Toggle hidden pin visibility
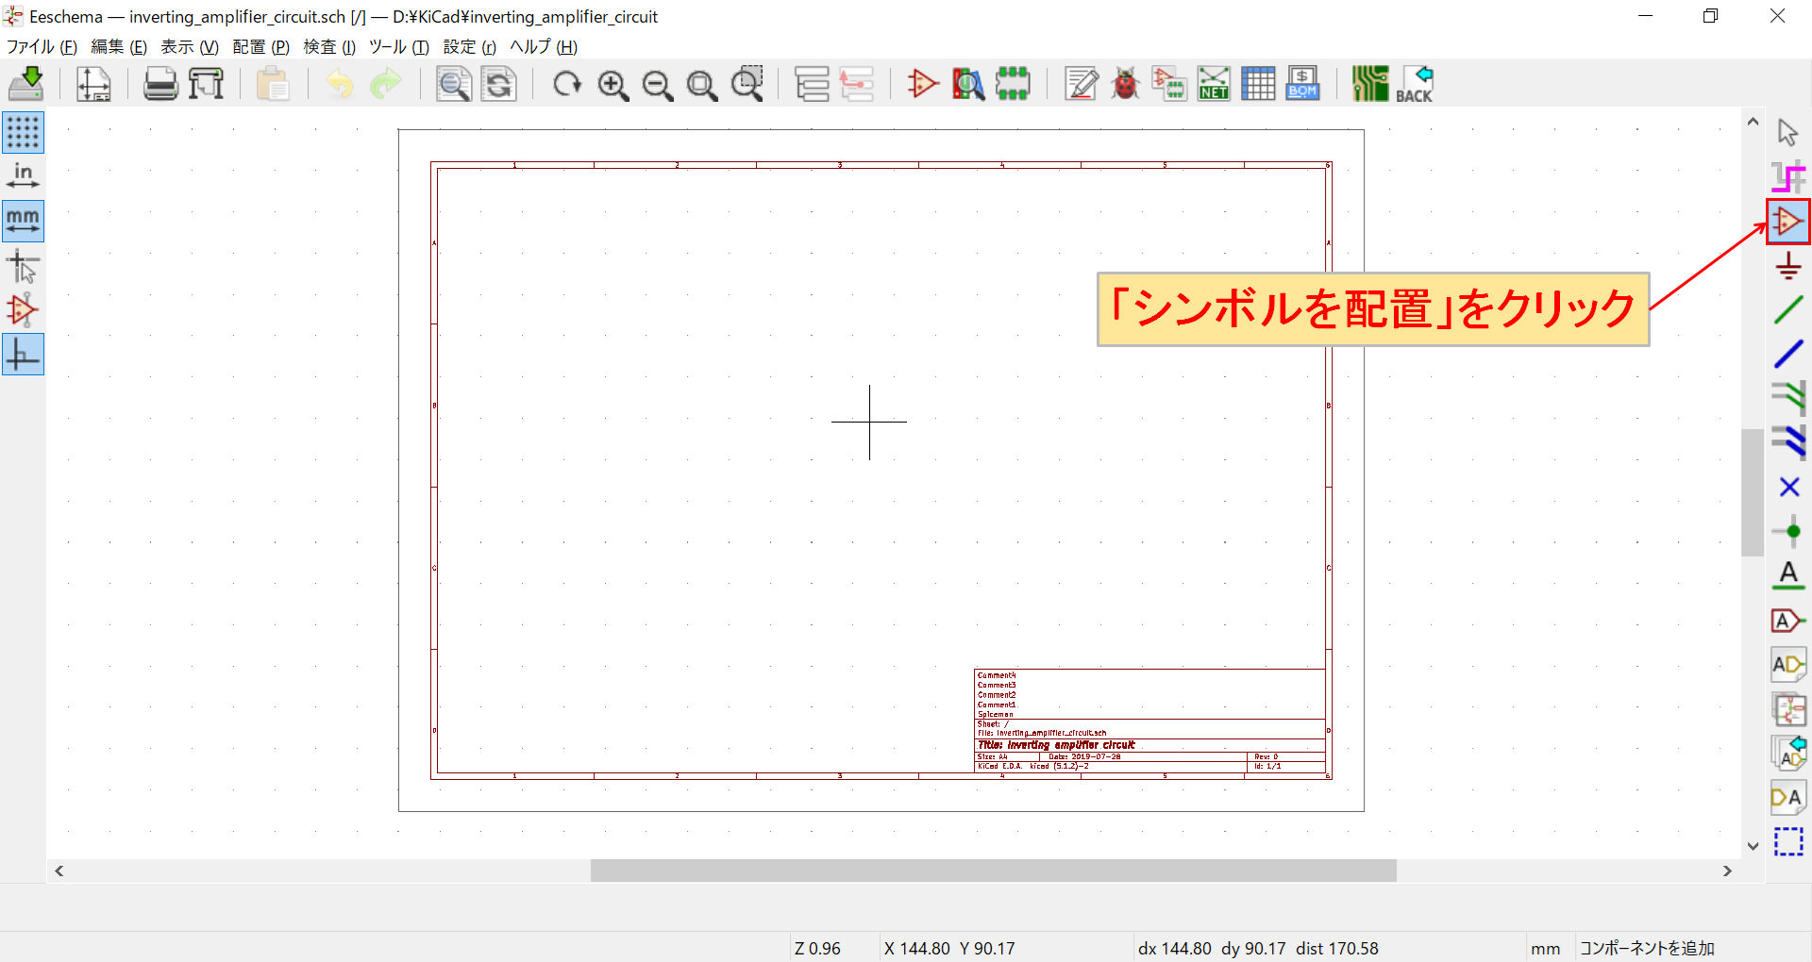This screenshot has width=1812, height=962. point(23,309)
